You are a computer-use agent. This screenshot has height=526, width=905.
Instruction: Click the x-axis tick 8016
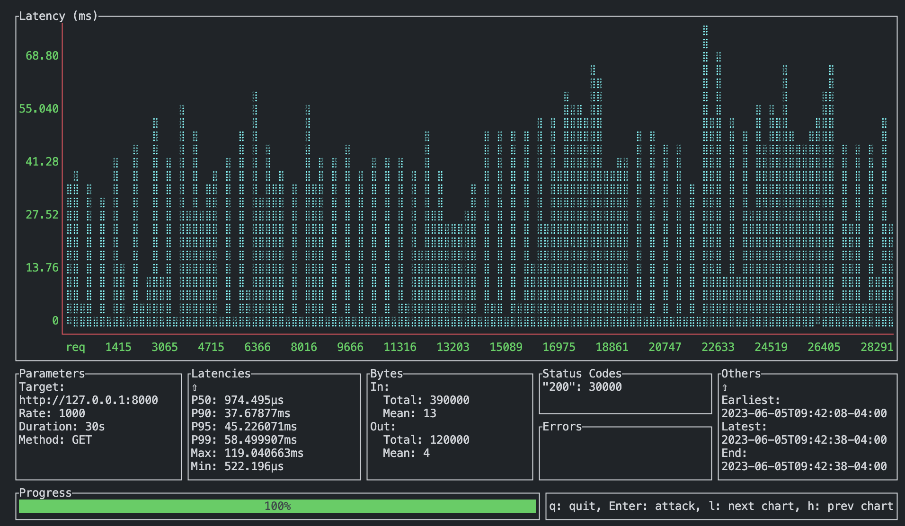304,347
